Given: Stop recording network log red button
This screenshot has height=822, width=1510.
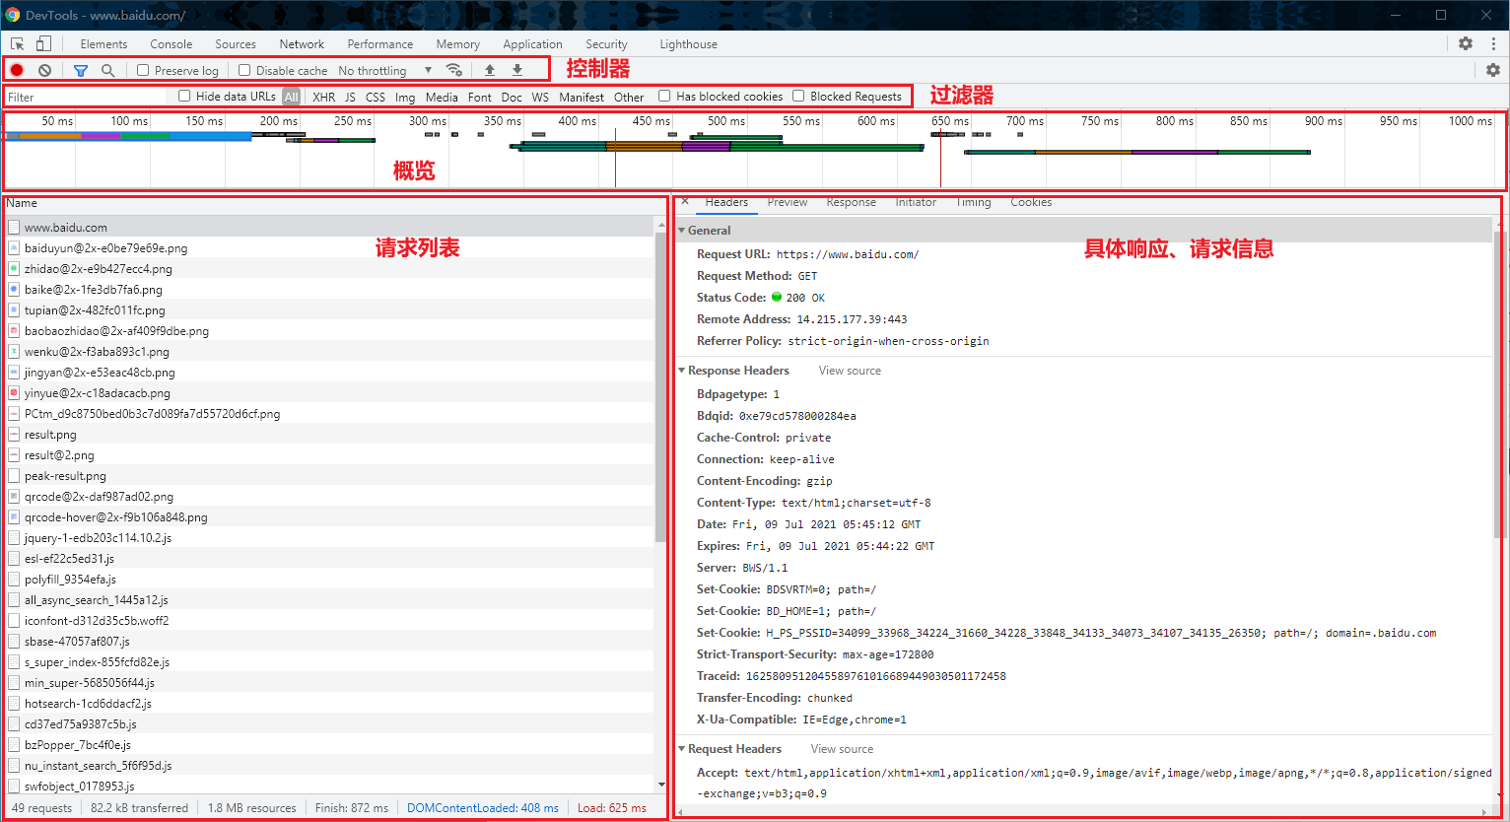Looking at the screenshot, I should (17, 70).
